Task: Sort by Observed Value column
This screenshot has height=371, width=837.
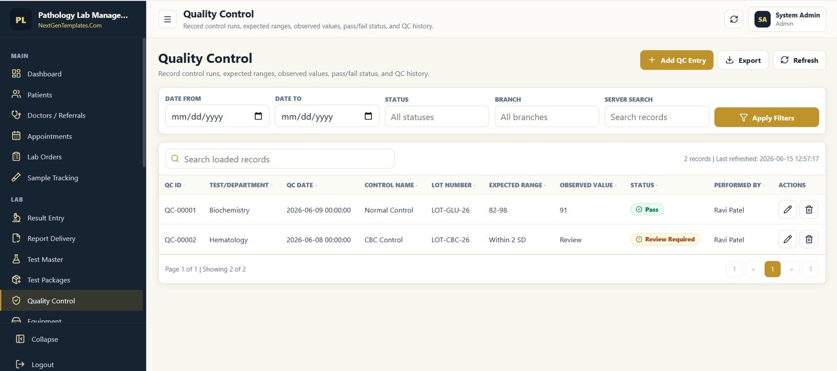Action: pos(588,185)
